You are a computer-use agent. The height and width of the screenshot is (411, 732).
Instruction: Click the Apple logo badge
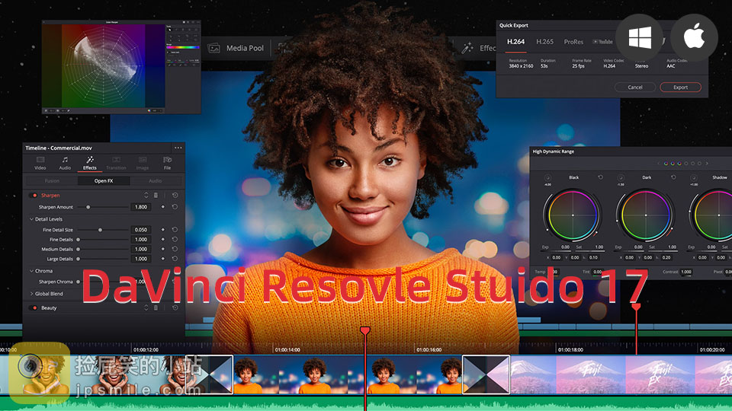click(694, 37)
